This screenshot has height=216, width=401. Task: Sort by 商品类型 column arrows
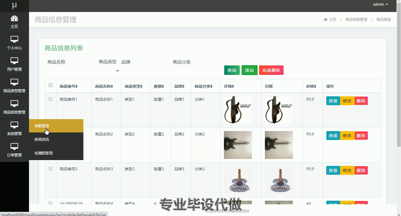click(141, 87)
